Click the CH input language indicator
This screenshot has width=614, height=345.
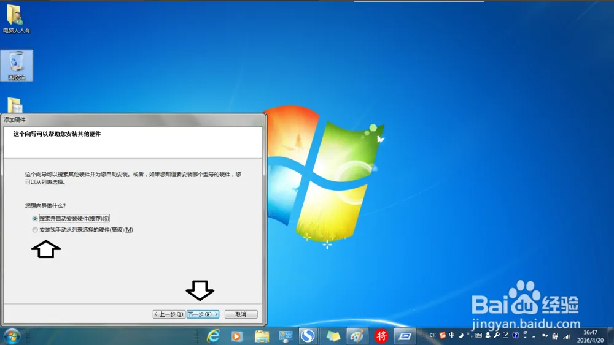coord(433,335)
